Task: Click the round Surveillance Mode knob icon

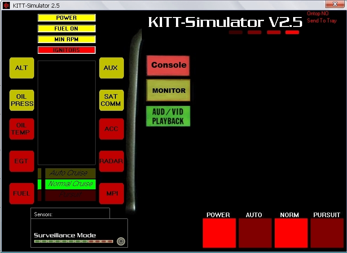Action: (121, 241)
